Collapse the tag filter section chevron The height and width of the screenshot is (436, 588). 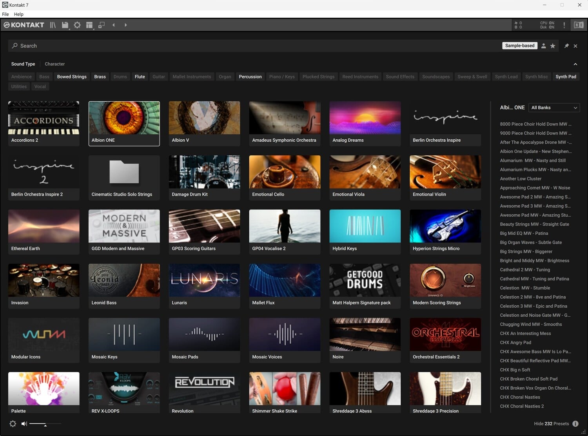click(x=575, y=64)
